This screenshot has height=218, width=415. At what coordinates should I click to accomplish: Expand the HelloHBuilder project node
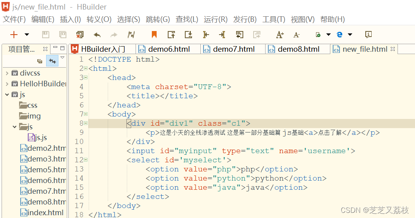7,84
